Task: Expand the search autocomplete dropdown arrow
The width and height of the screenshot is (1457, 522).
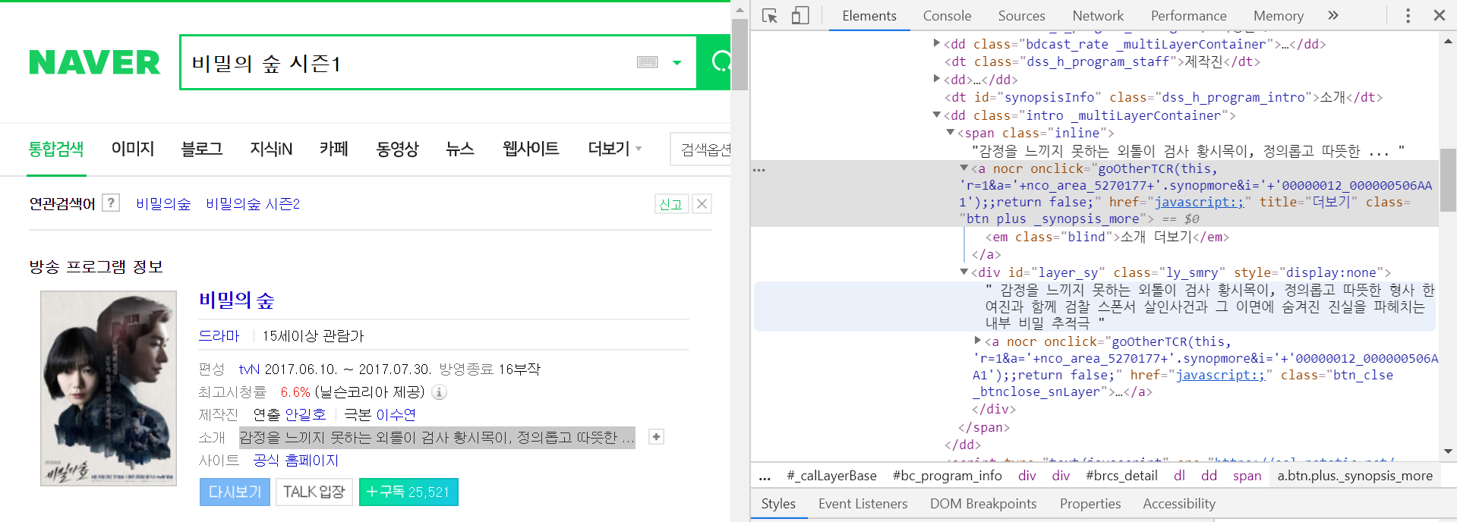Action: (x=677, y=63)
